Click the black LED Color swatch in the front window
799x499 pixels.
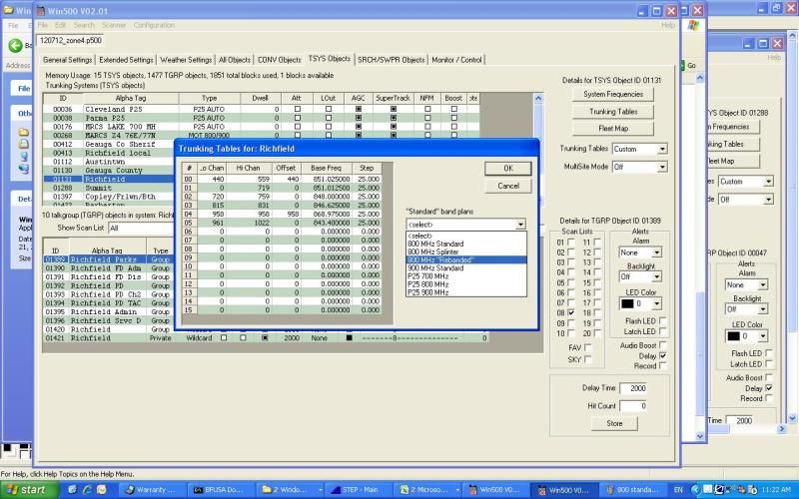(x=627, y=304)
